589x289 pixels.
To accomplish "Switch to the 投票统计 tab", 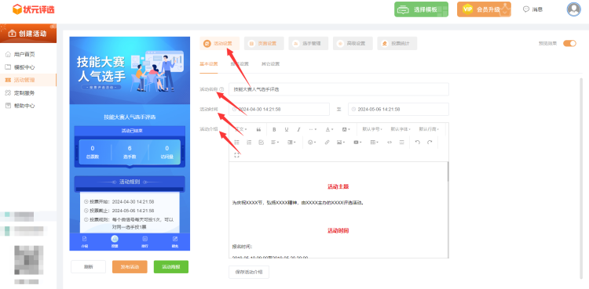I will [397, 44].
